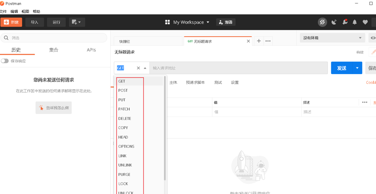Choose POST from the method list
Viewport: 376px width, 194px height.
click(139, 90)
